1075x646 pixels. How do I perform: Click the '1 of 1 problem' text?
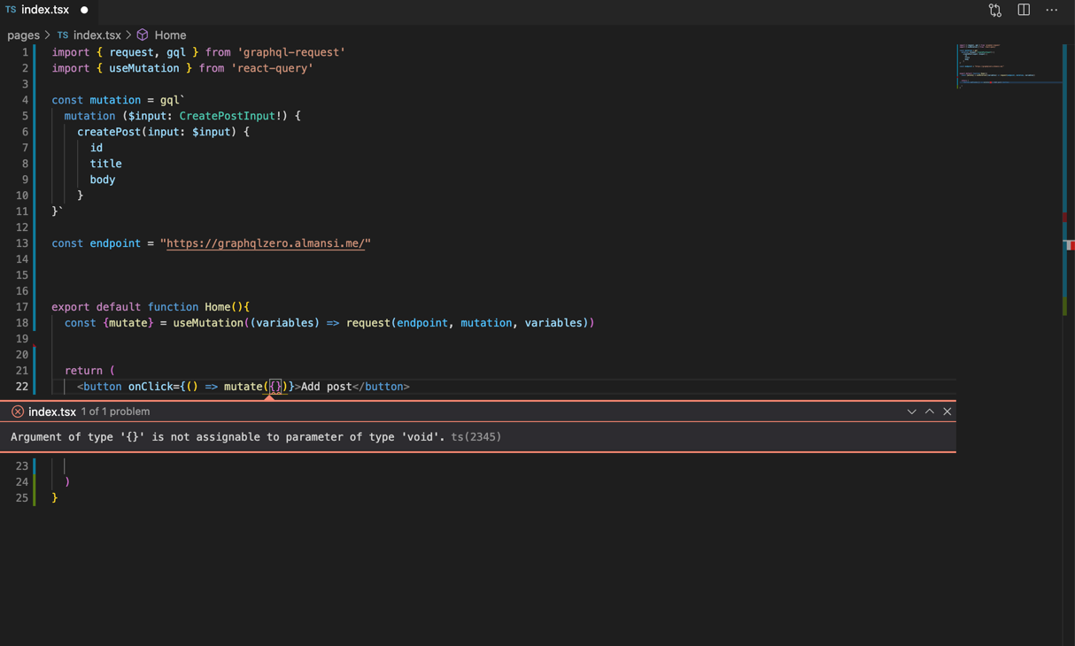pos(115,411)
